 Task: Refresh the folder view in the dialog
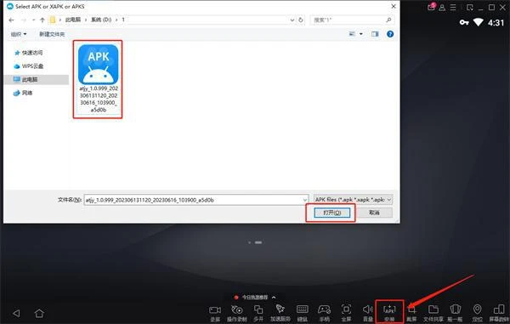301,20
